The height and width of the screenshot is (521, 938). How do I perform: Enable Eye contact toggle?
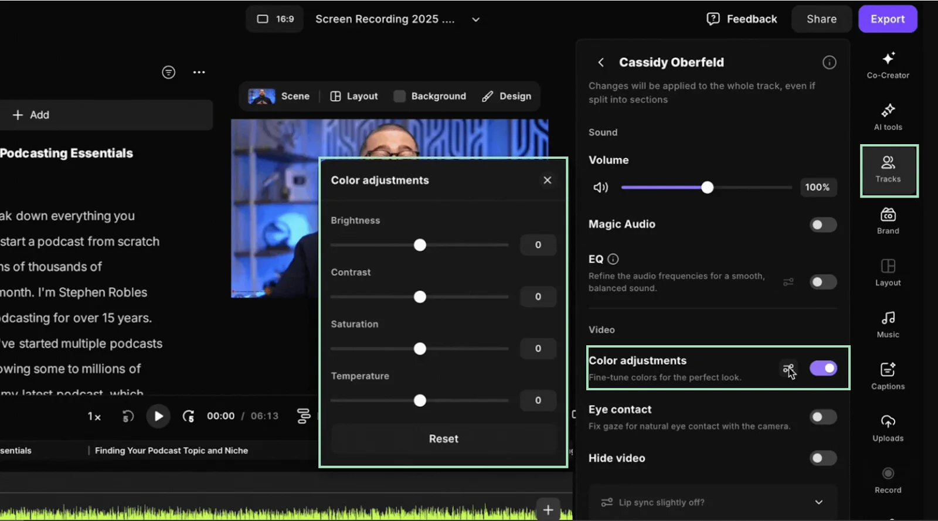pos(823,417)
